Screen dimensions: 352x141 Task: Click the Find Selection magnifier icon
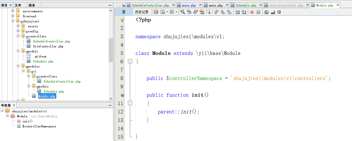182,12
